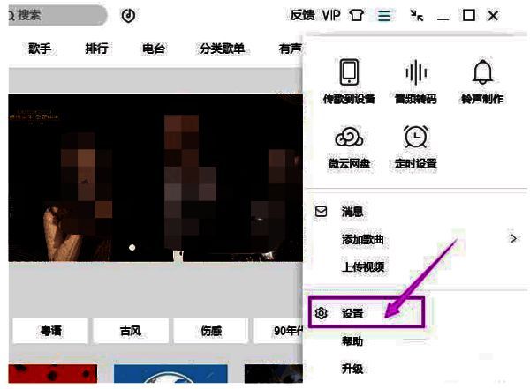This screenshot has height=389, width=530.
Task: Close the music player window
Action: 493,16
